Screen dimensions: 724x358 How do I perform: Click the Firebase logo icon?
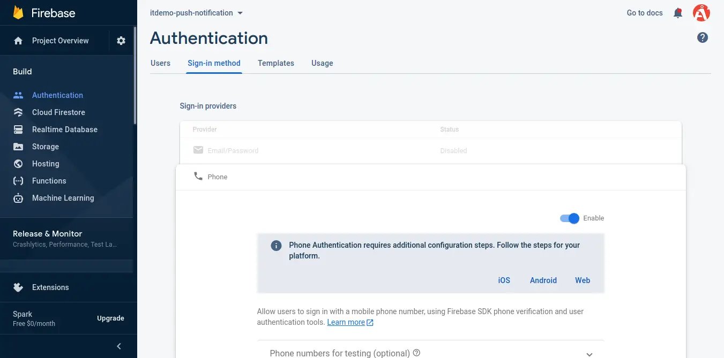click(x=19, y=13)
